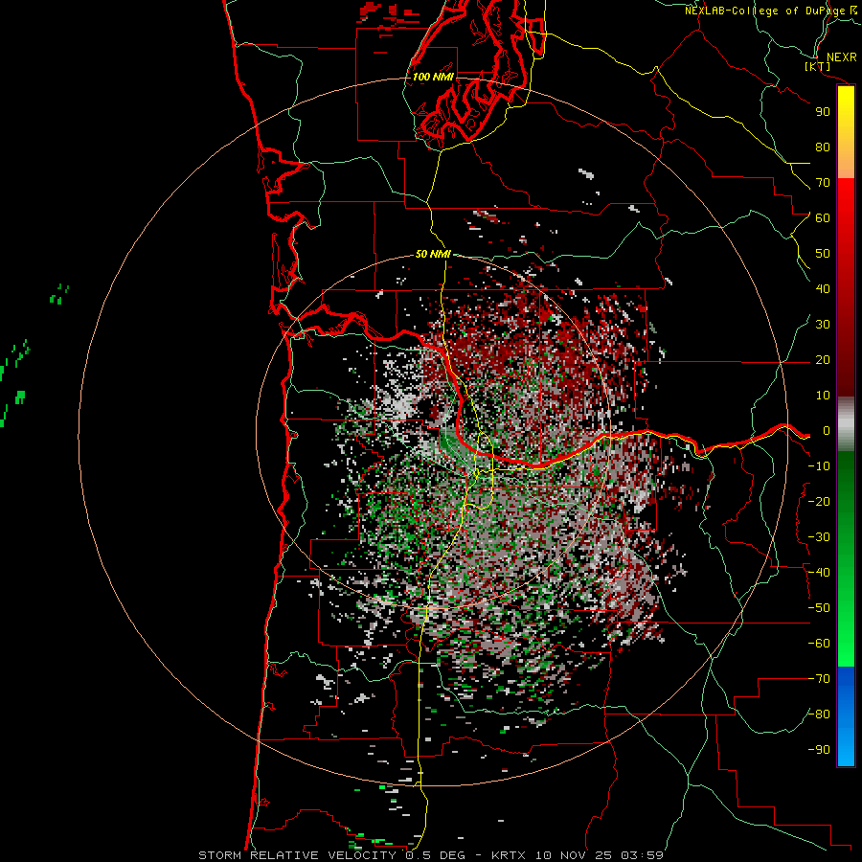Pick the 40 value on the velocity scale
The width and height of the screenshot is (862, 862).
(823, 288)
